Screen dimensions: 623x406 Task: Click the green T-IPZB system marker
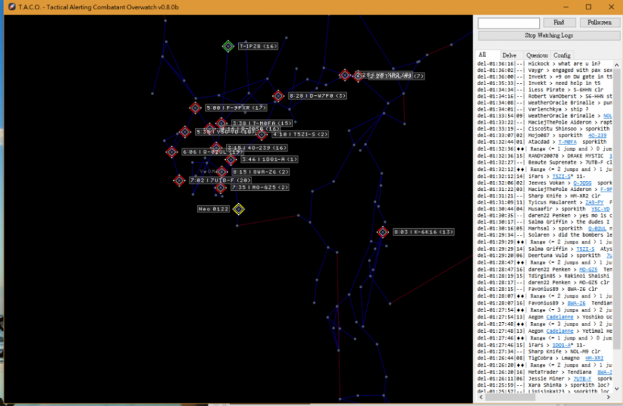pyautogui.click(x=228, y=46)
